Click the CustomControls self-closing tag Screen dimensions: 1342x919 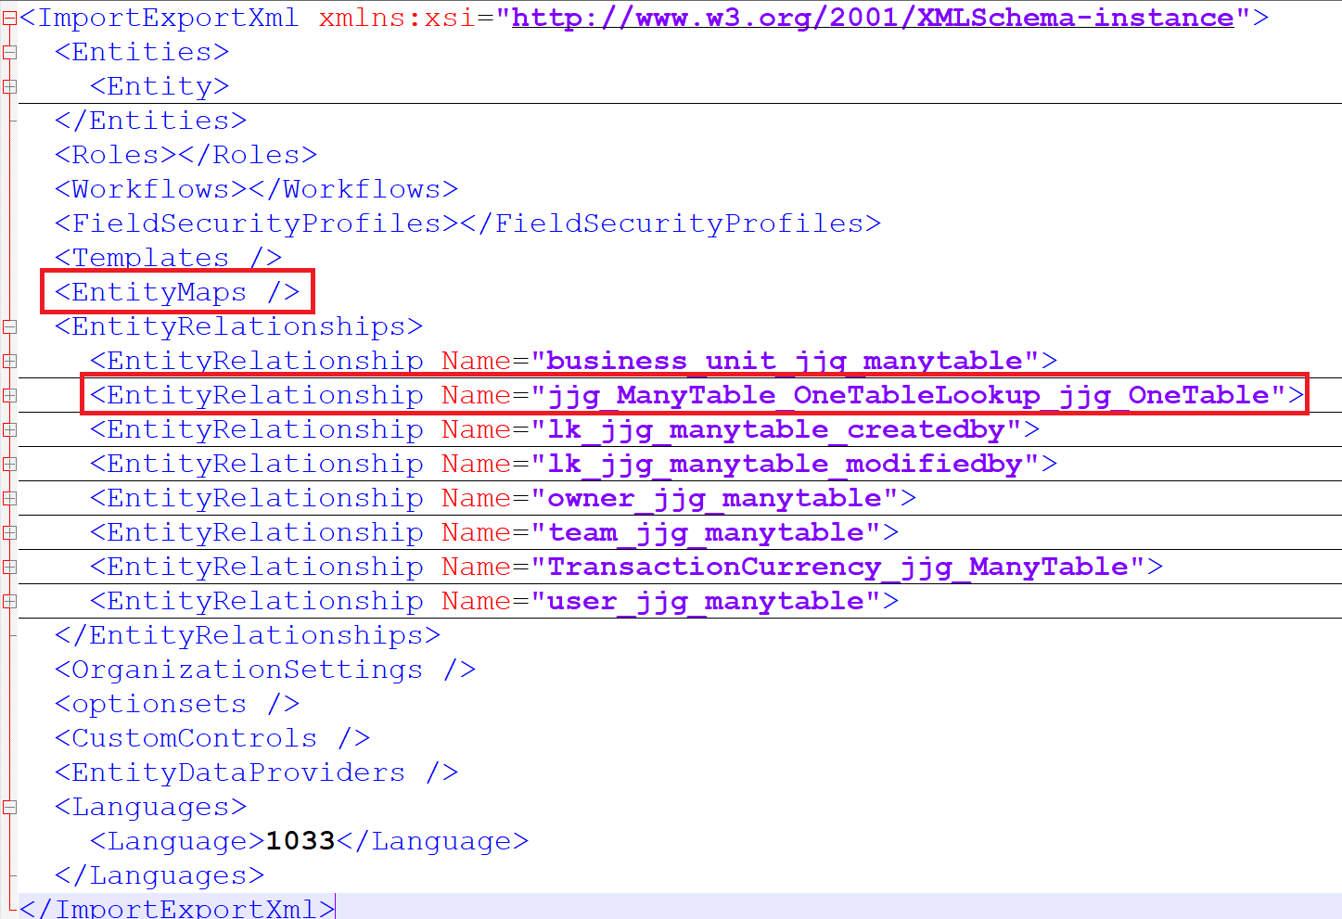212,738
